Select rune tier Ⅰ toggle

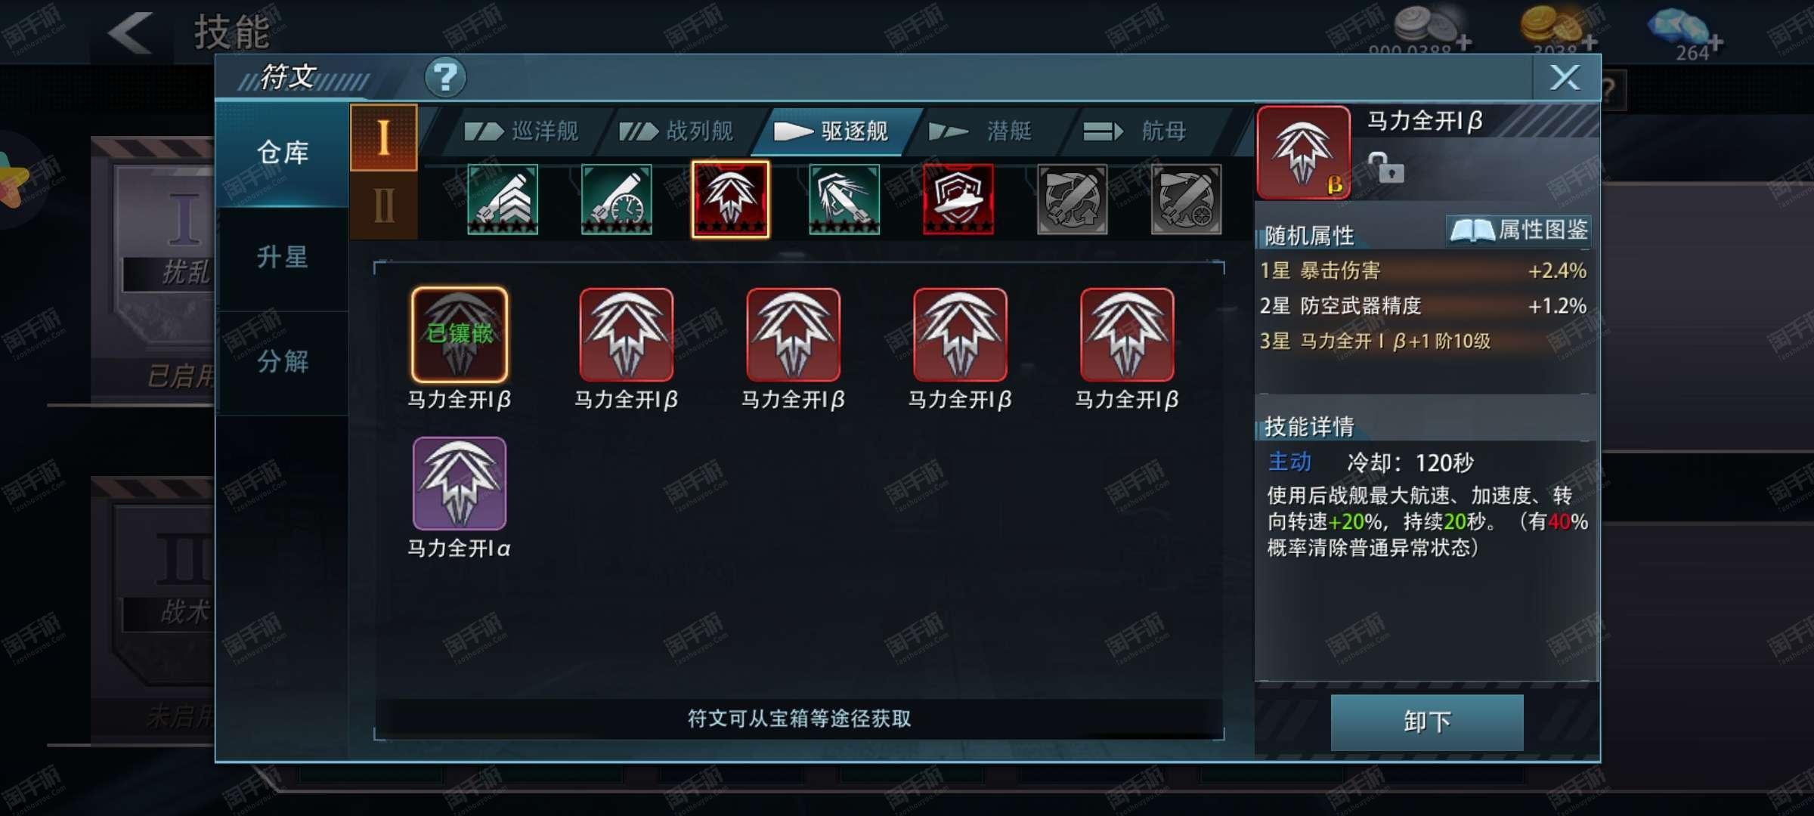tap(384, 138)
